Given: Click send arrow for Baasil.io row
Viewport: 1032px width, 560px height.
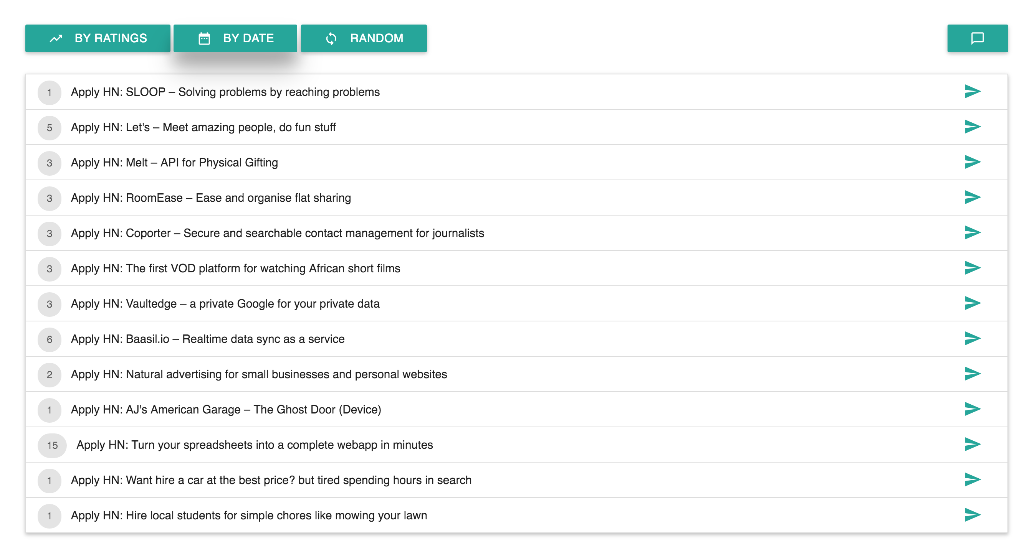Looking at the screenshot, I should click(972, 339).
